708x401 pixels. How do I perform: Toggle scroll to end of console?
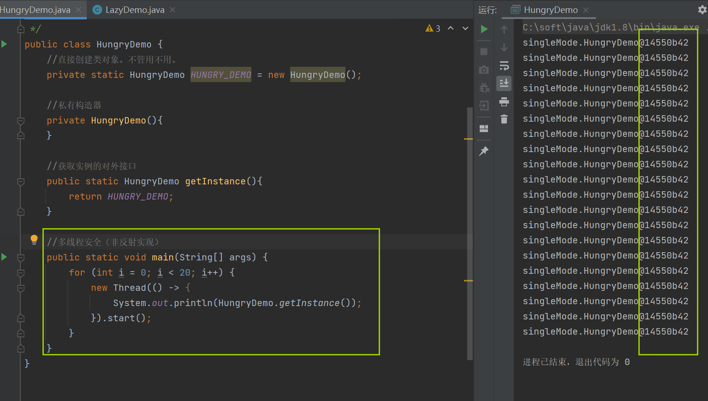[504, 83]
